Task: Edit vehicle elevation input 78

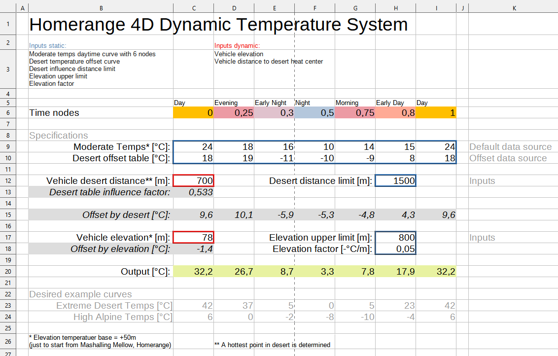Action: tap(194, 238)
